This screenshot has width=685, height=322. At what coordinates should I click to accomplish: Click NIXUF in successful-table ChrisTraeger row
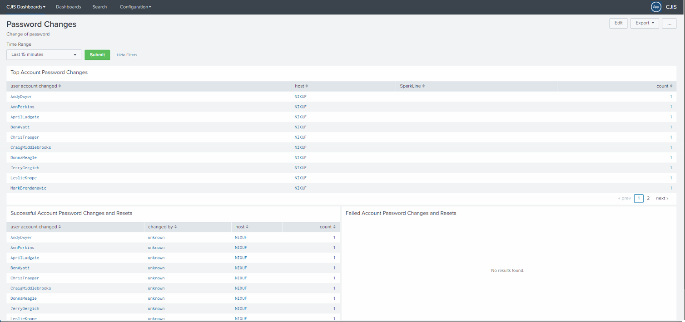(241, 278)
